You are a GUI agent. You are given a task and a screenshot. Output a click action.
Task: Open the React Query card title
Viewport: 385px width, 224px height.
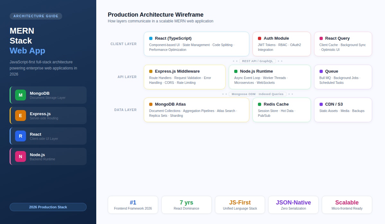338,38
